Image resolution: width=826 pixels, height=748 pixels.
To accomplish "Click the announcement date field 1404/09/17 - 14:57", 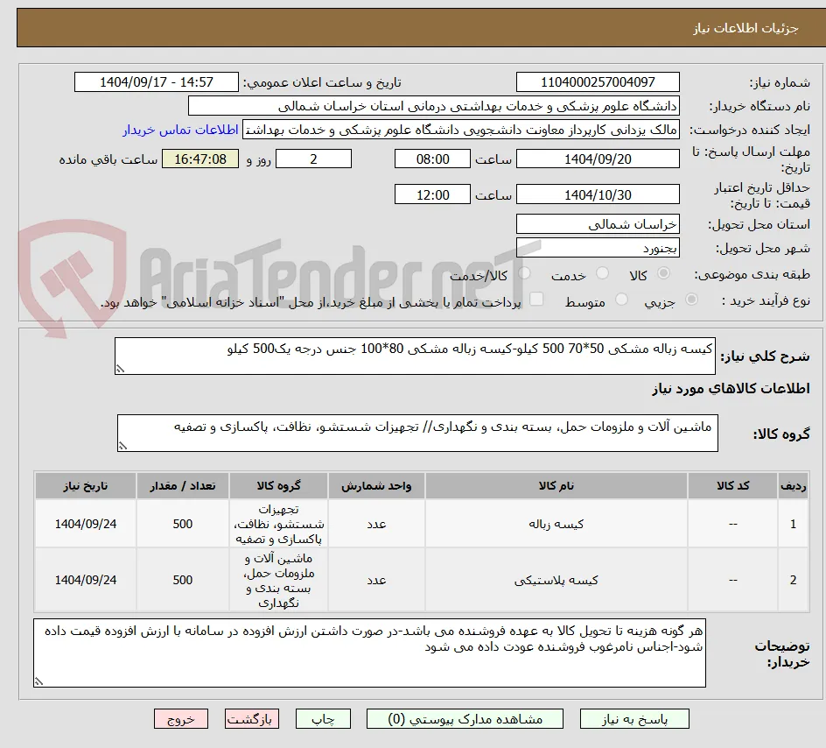I will 157,82.
